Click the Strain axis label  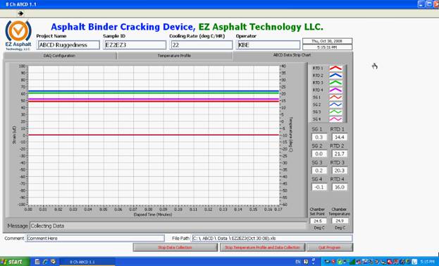14,135
